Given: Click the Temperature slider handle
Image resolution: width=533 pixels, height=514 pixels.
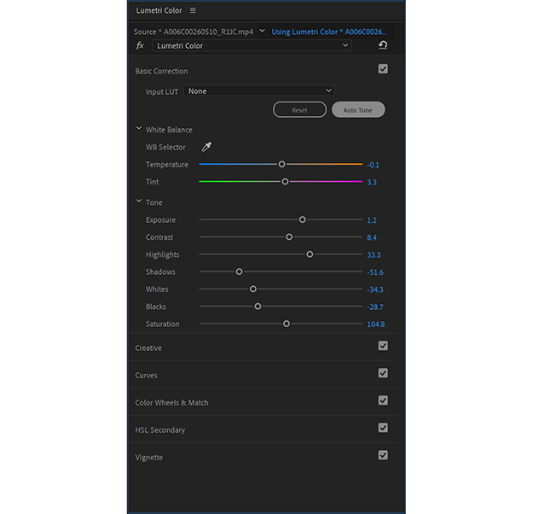Looking at the screenshot, I should 281,164.
